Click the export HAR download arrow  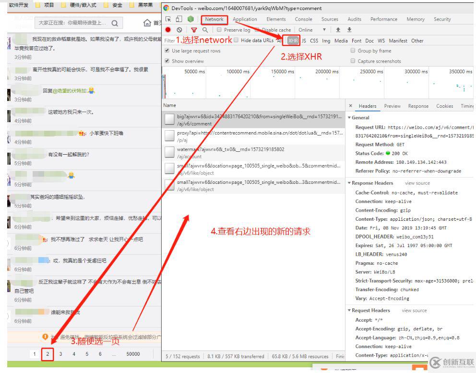point(349,30)
